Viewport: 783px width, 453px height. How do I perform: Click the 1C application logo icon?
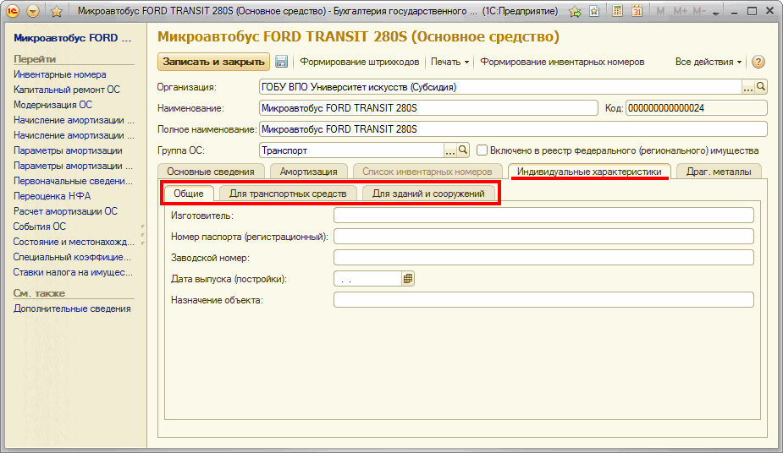coord(12,11)
